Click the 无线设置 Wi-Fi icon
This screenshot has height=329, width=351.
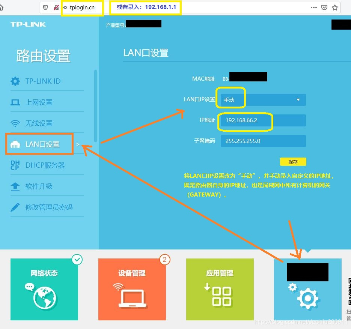pos(15,123)
